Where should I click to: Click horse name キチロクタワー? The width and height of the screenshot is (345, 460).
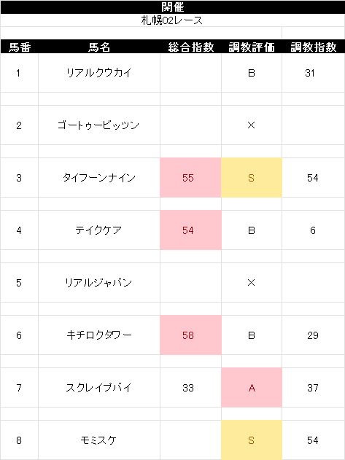(99, 335)
